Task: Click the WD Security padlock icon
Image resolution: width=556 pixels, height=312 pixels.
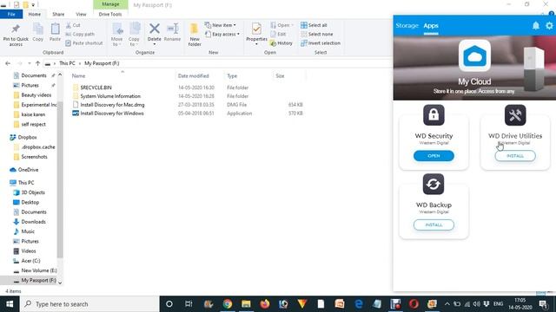Action: pos(434,115)
